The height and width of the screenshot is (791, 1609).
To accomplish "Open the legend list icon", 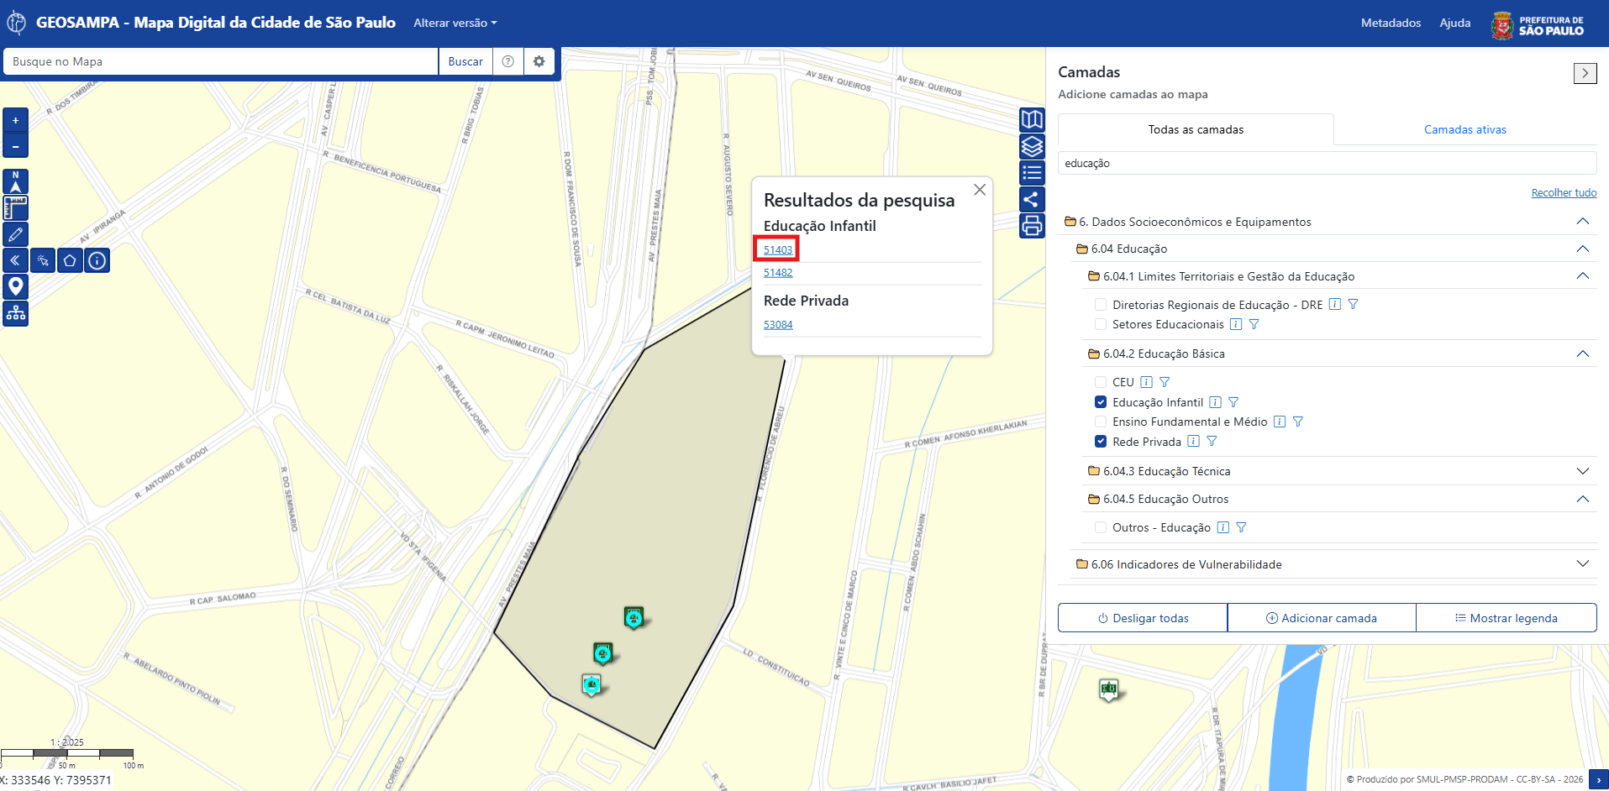I will click(1032, 173).
